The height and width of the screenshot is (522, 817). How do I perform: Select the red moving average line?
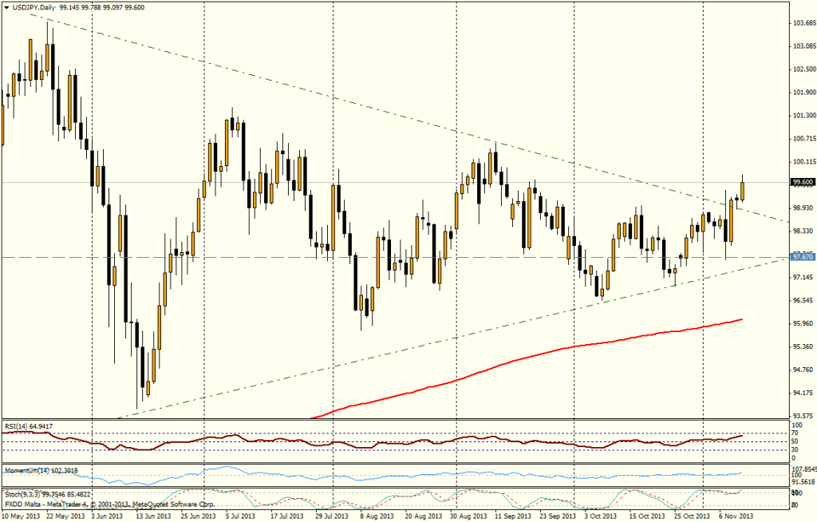tap(558, 350)
